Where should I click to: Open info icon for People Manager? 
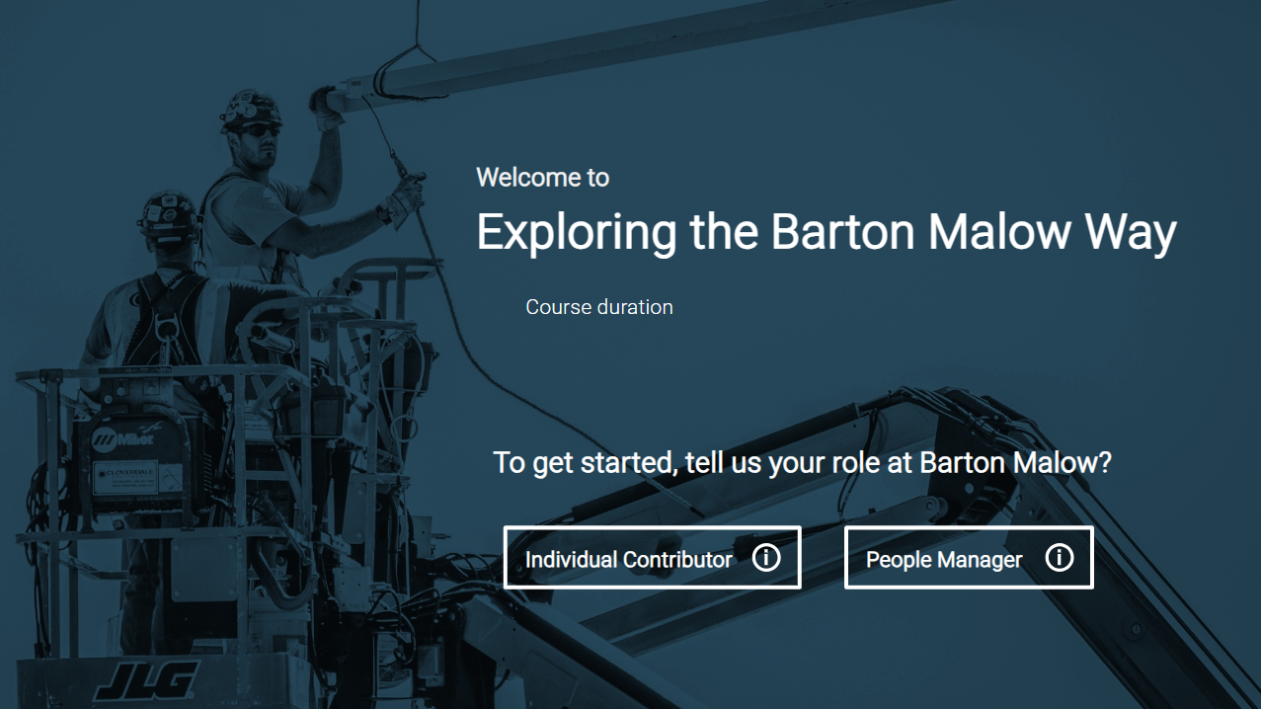[x=1059, y=558]
